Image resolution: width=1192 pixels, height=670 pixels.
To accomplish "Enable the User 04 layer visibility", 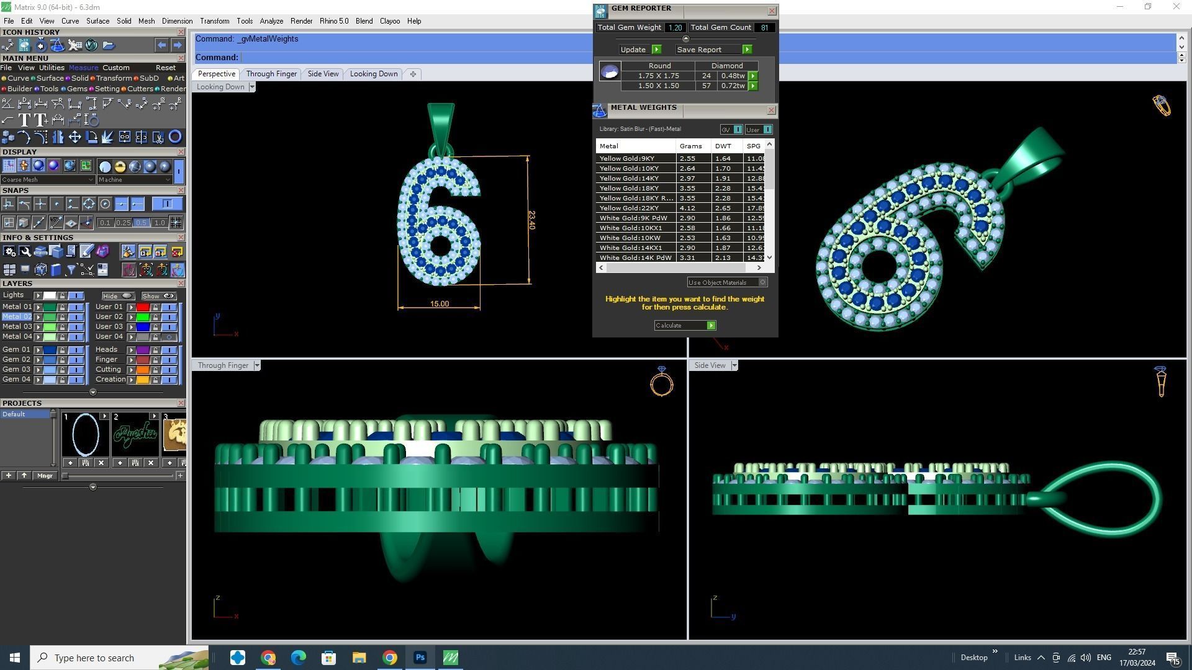I will coord(168,337).
